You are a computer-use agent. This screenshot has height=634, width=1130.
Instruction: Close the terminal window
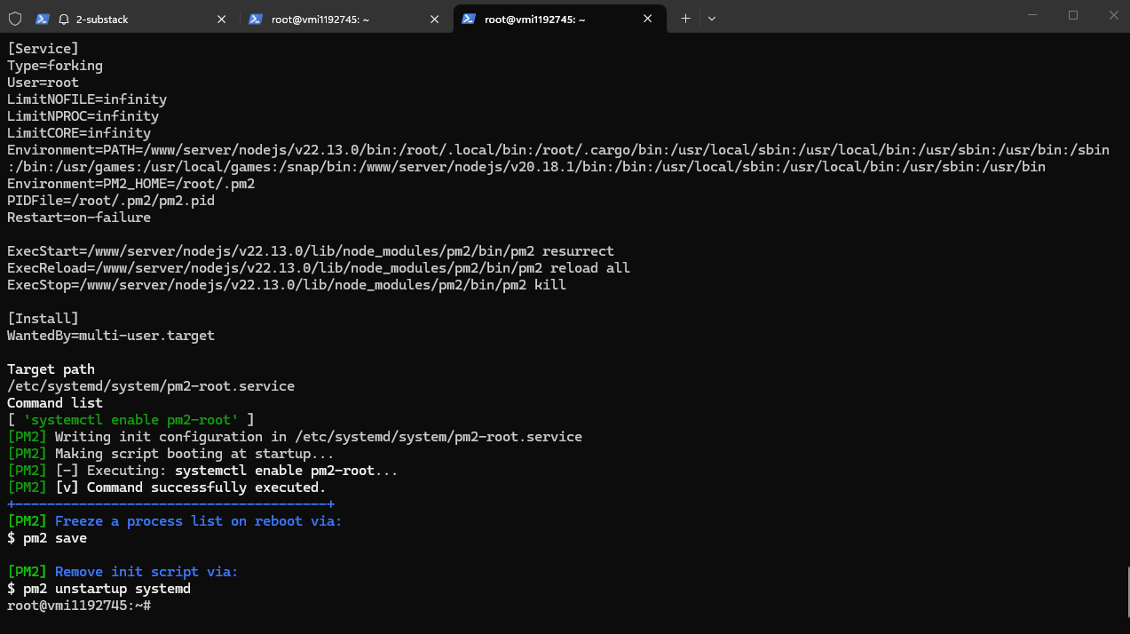pos(1114,15)
